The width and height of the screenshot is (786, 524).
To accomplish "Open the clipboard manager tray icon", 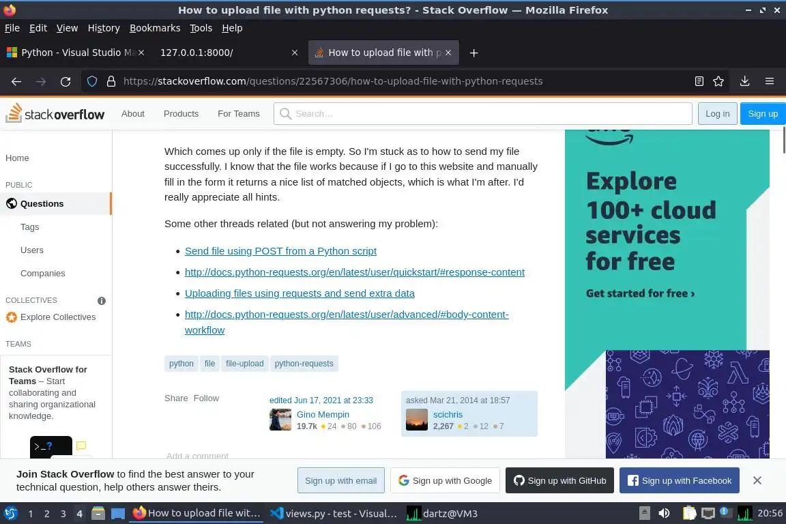I will tap(690, 514).
